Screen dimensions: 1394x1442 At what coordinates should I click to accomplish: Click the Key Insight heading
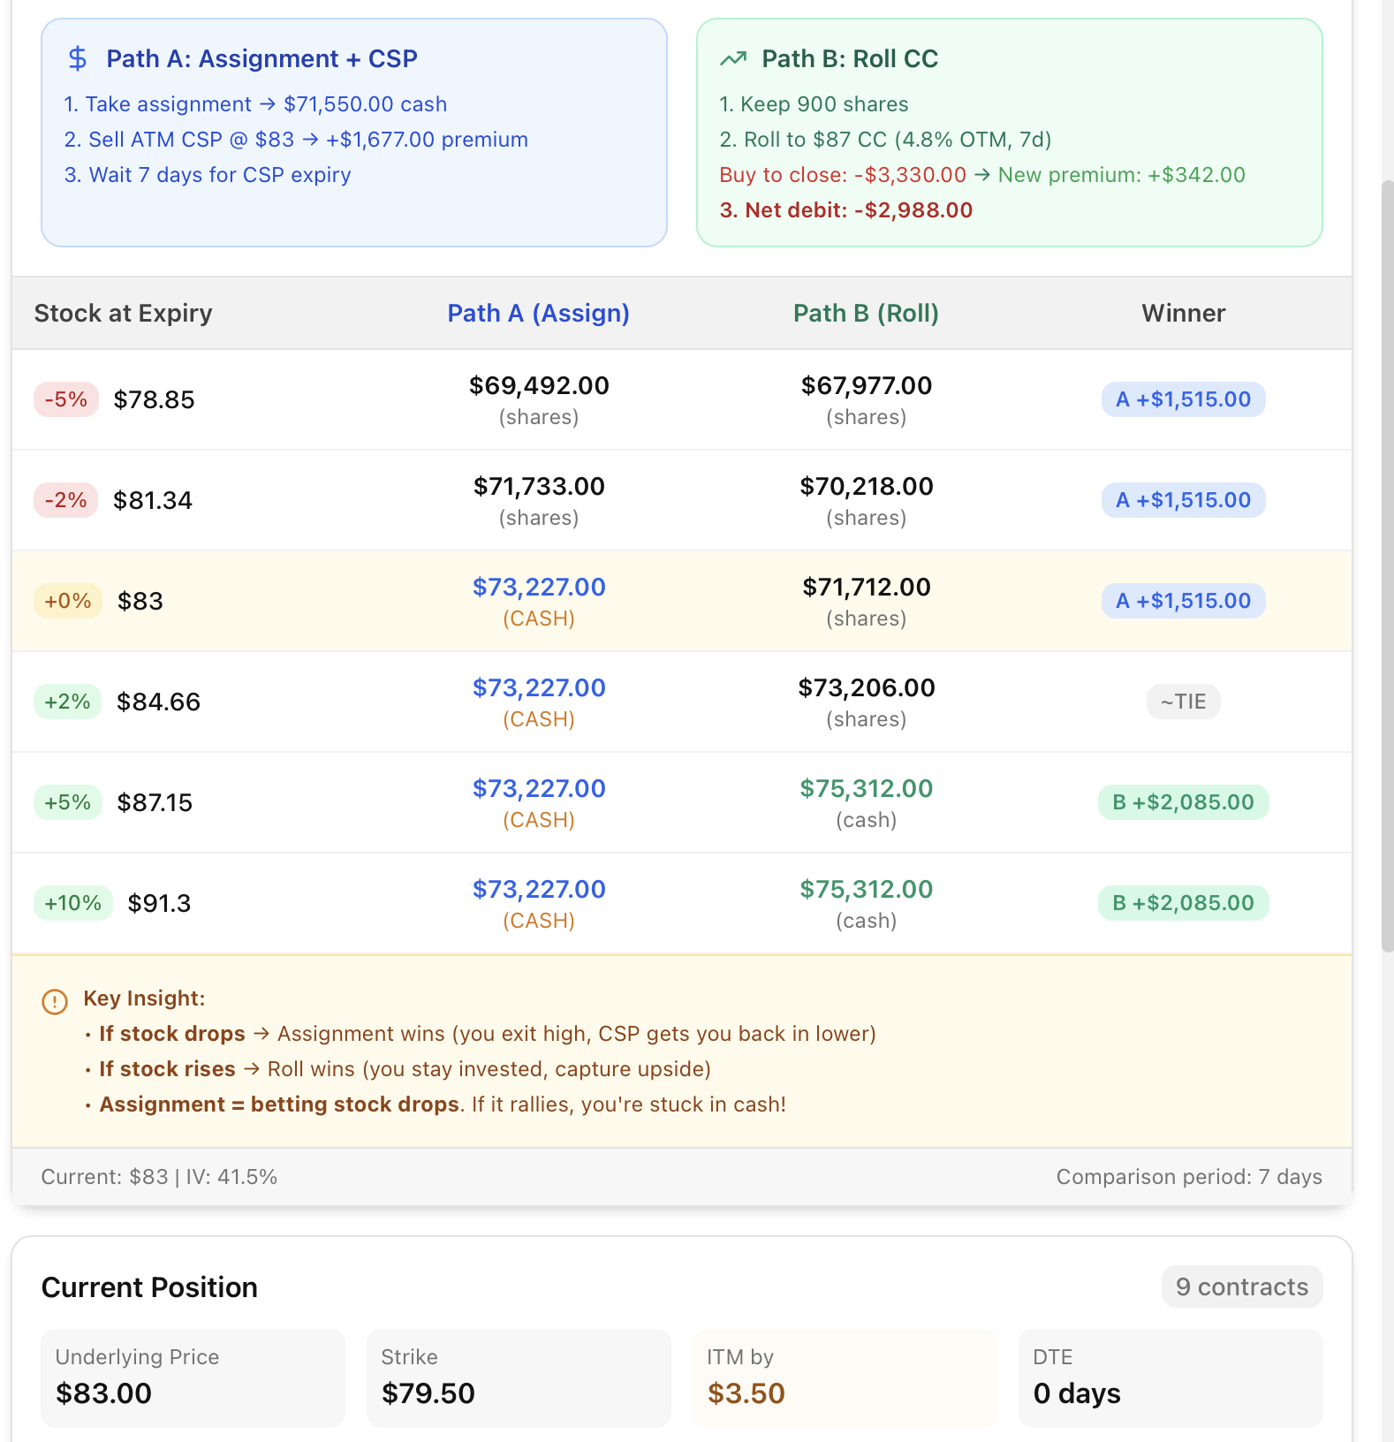(x=144, y=998)
